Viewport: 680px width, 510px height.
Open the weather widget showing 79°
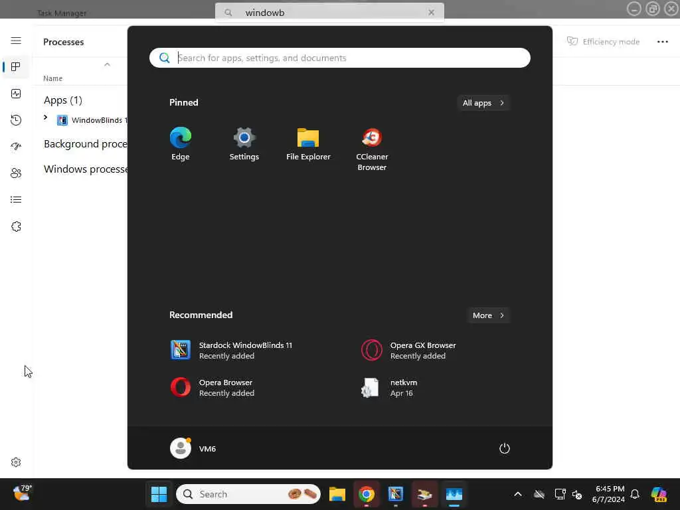click(22, 493)
